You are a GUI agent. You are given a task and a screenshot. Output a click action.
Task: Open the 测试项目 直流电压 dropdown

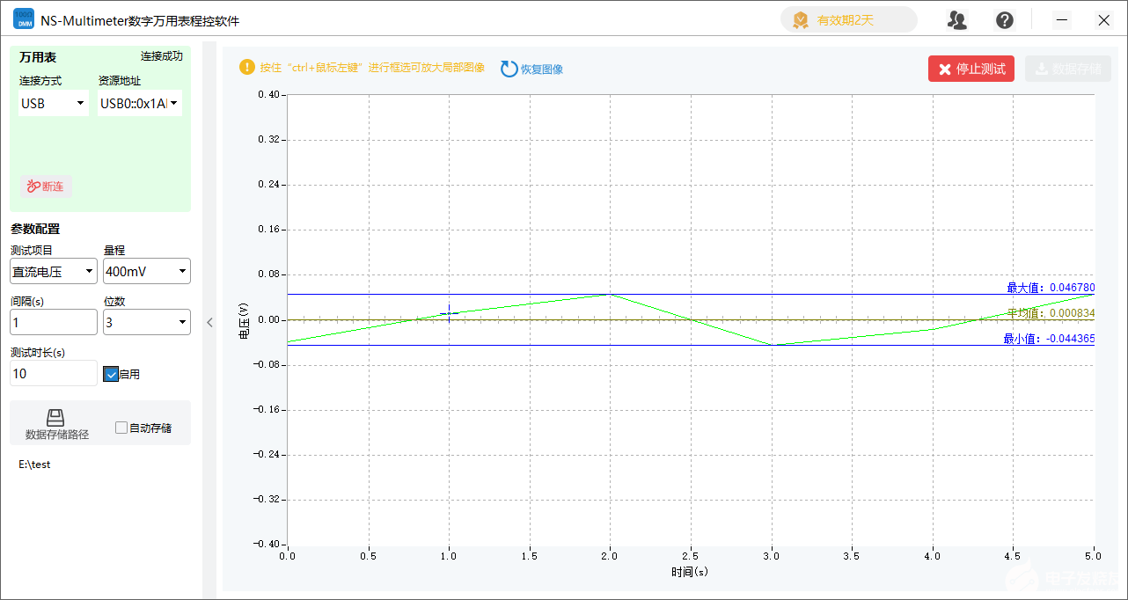54,271
